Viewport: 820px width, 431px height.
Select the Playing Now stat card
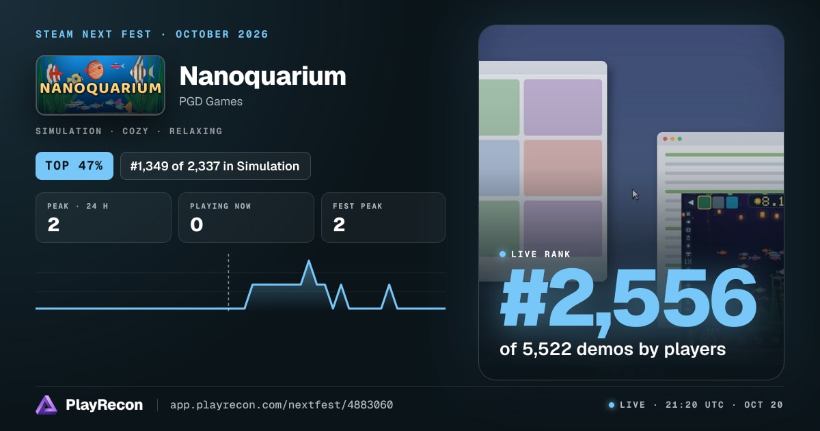[246, 218]
